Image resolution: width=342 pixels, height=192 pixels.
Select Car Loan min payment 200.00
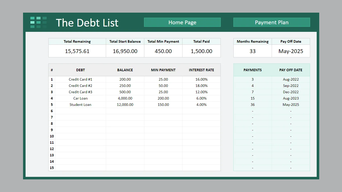(163, 98)
